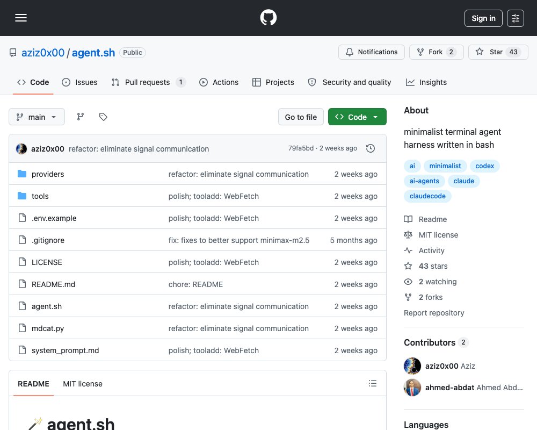This screenshot has height=430, width=537.
Task: Open the tools folder
Action: [40, 196]
